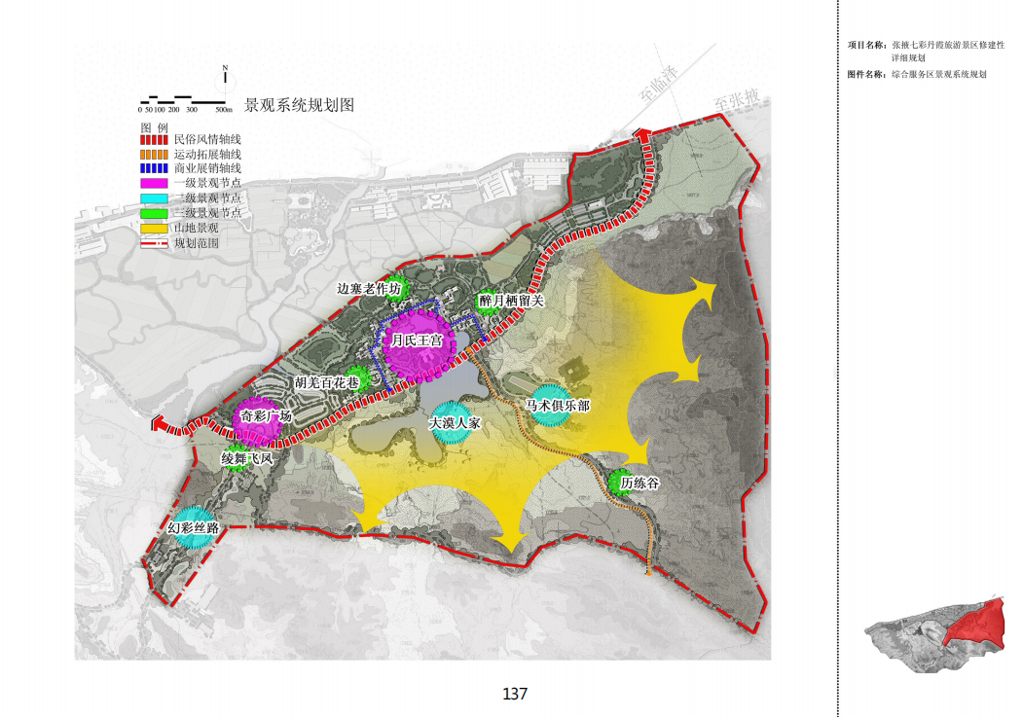This screenshot has height=717, width=1023.
Task: Click the page number 137
Action: pos(514,694)
